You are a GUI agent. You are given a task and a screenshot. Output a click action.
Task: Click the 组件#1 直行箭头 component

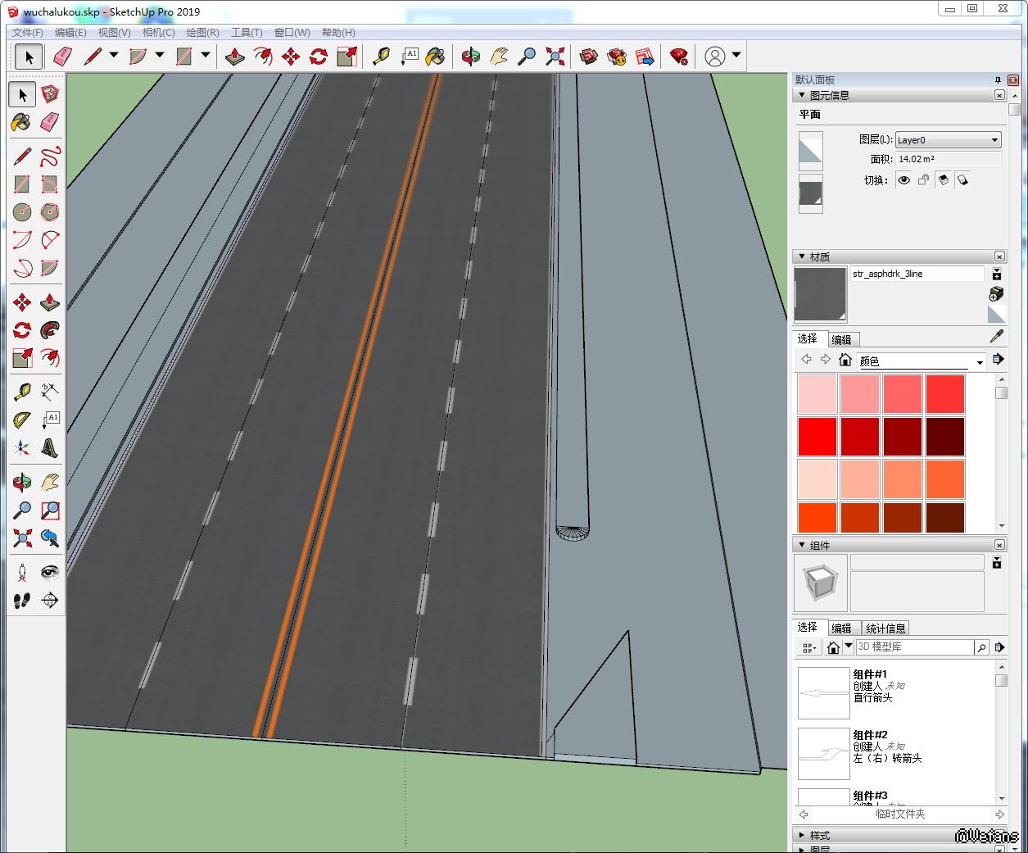coord(824,692)
